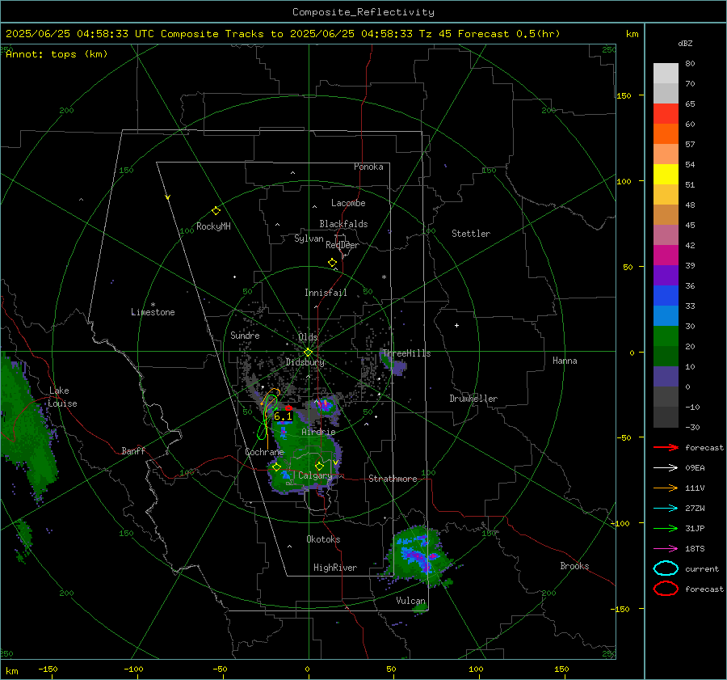This screenshot has width=727, height=680.
Task: Click the RockyMH label
Action: (213, 226)
